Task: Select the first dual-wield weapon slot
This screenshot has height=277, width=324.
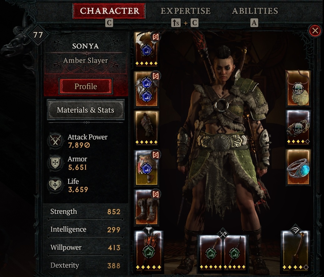Action: pos(210,252)
